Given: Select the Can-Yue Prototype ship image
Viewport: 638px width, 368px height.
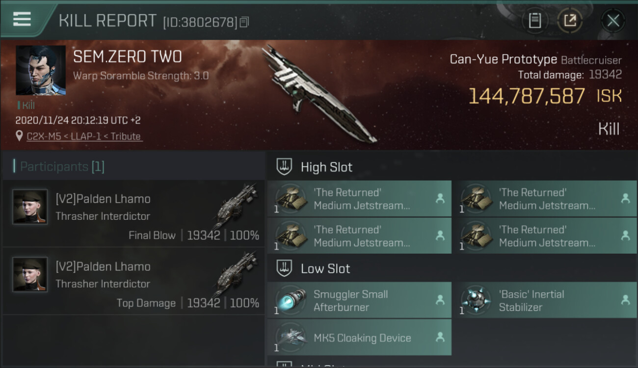Looking at the screenshot, I should (319, 94).
